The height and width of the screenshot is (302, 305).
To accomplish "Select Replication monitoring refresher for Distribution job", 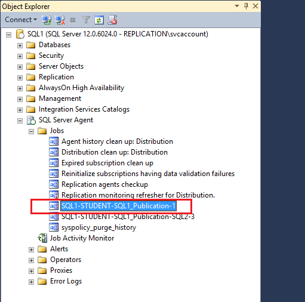I will tap(138, 195).
